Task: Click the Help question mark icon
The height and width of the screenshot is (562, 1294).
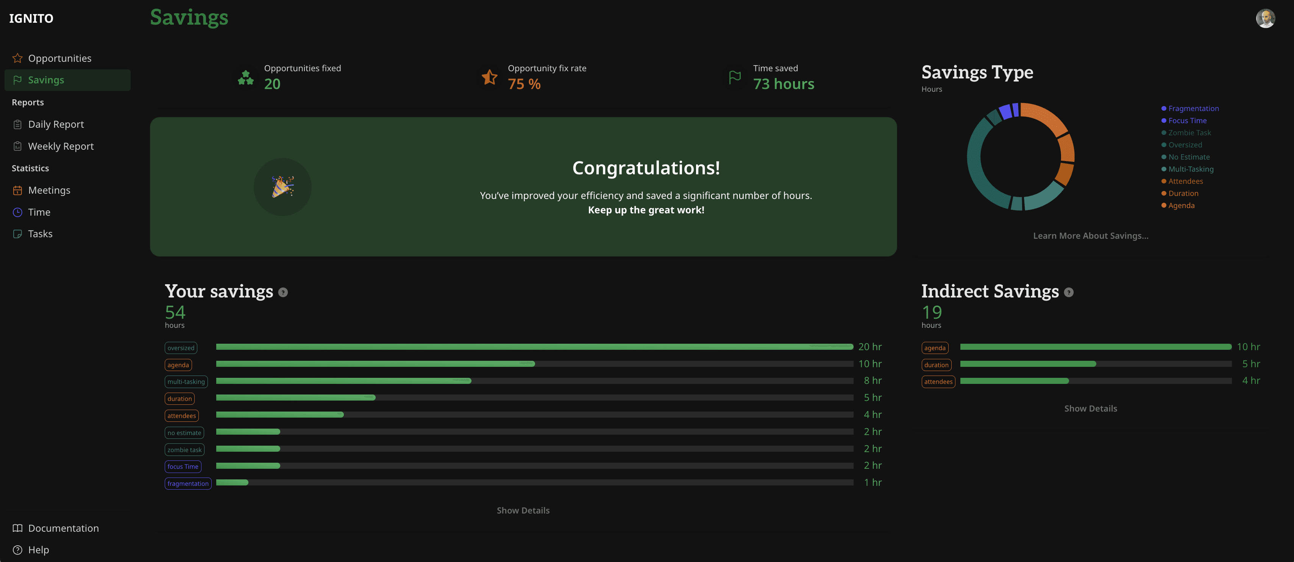Action: pos(17,549)
